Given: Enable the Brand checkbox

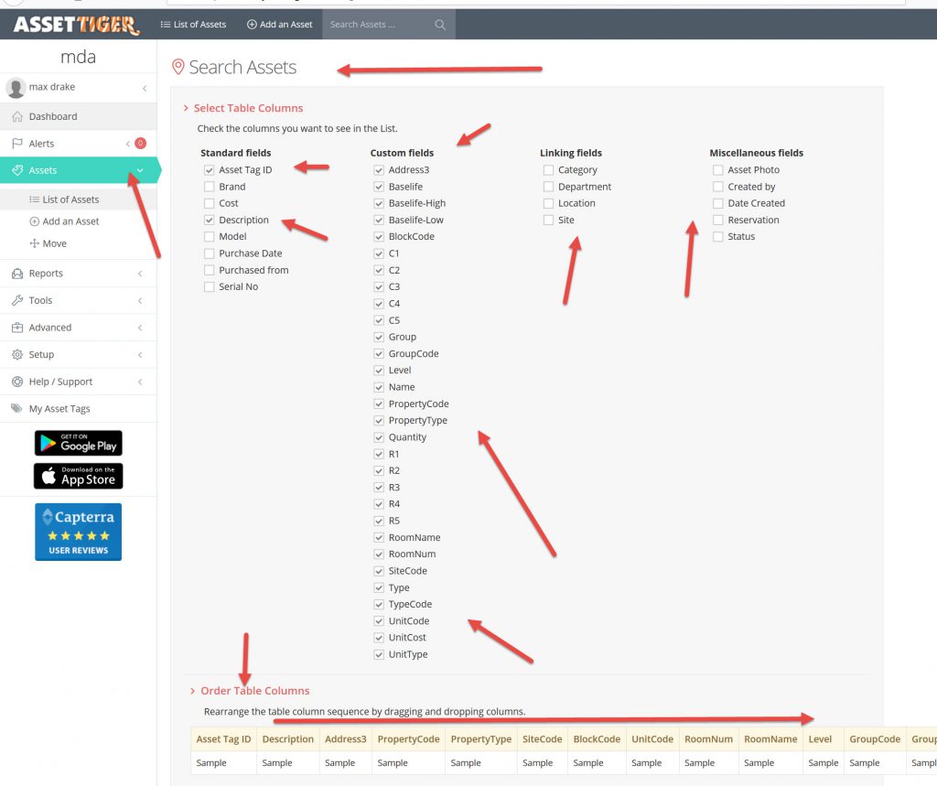Looking at the screenshot, I should pos(210,187).
